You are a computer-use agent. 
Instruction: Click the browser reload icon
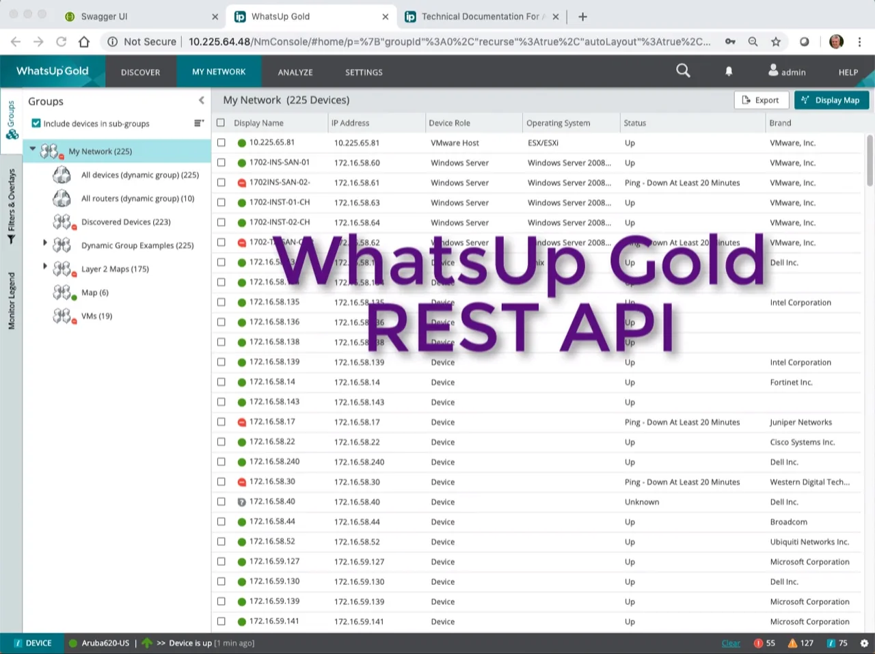pos(61,42)
